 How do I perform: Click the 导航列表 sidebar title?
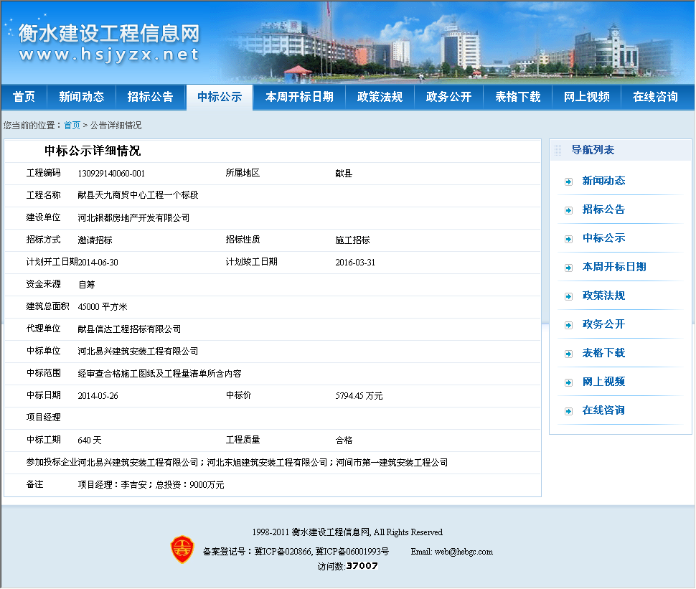click(593, 150)
